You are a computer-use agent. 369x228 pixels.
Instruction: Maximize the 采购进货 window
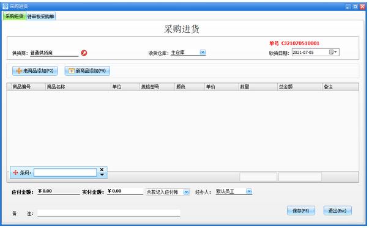tap(355, 7)
